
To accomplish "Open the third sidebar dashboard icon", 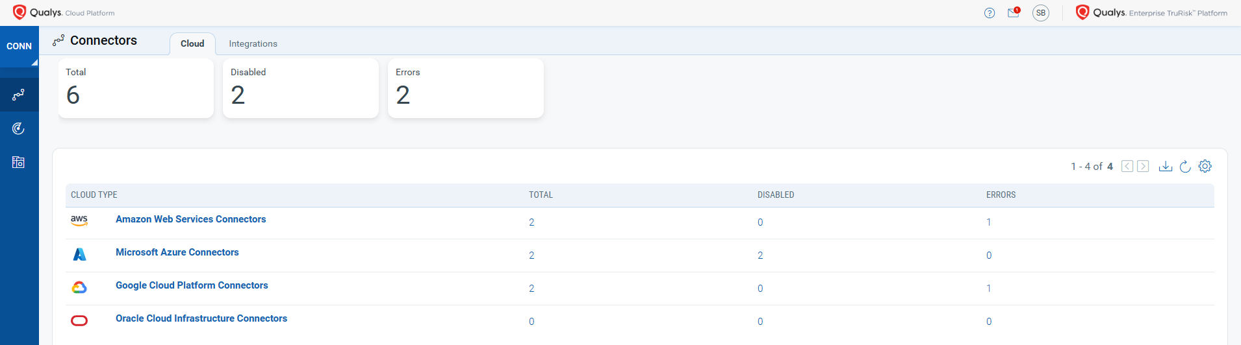I will pos(19,162).
